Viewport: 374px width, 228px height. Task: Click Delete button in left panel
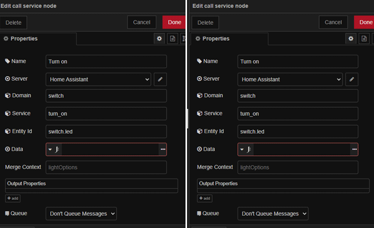(x=13, y=22)
